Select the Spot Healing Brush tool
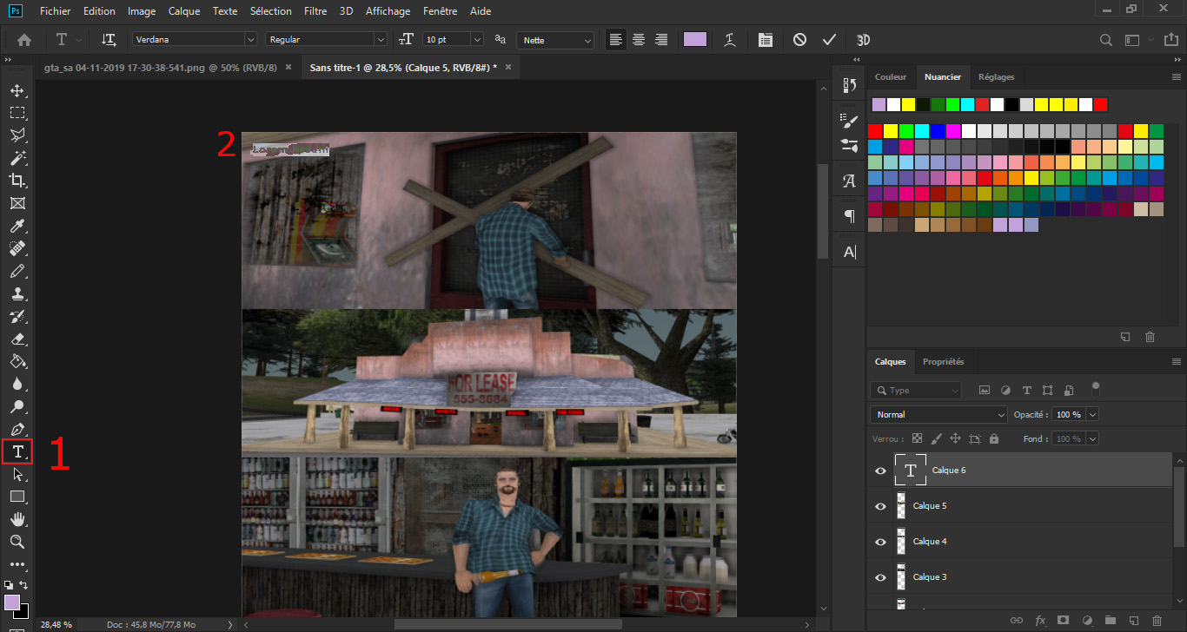 pos(17,248)
